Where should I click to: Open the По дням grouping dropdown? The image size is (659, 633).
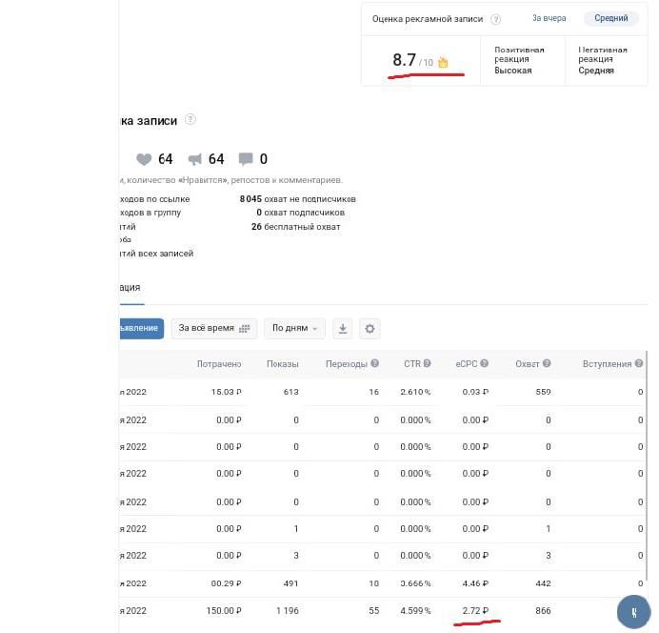(x=294, y=328)
